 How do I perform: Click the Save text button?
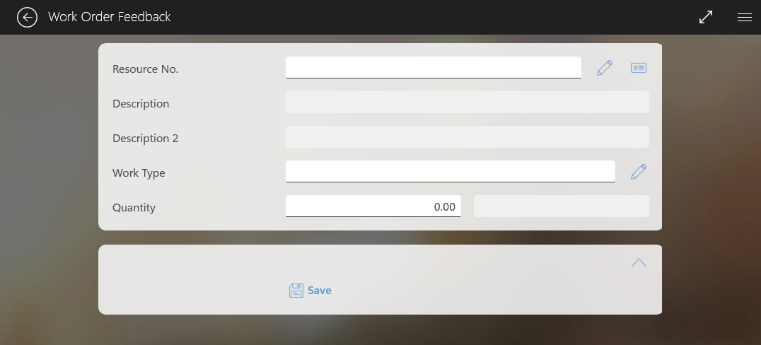(x=320, y=290)
